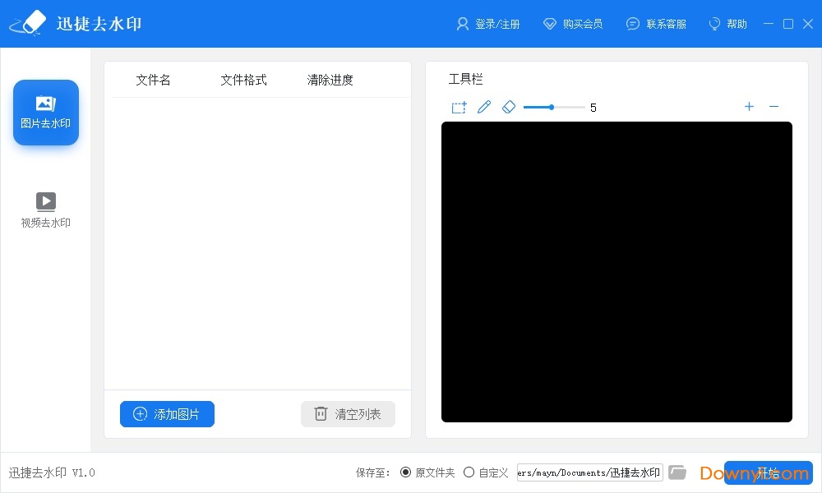
Task: Switch to 图片去水印 mode in sidebar
Action: (45, 113)
